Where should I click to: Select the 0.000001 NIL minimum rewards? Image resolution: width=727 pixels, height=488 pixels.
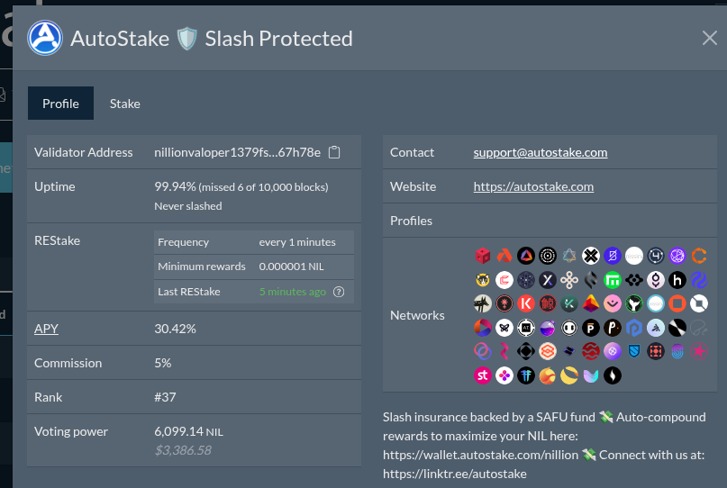pos(291,267)
